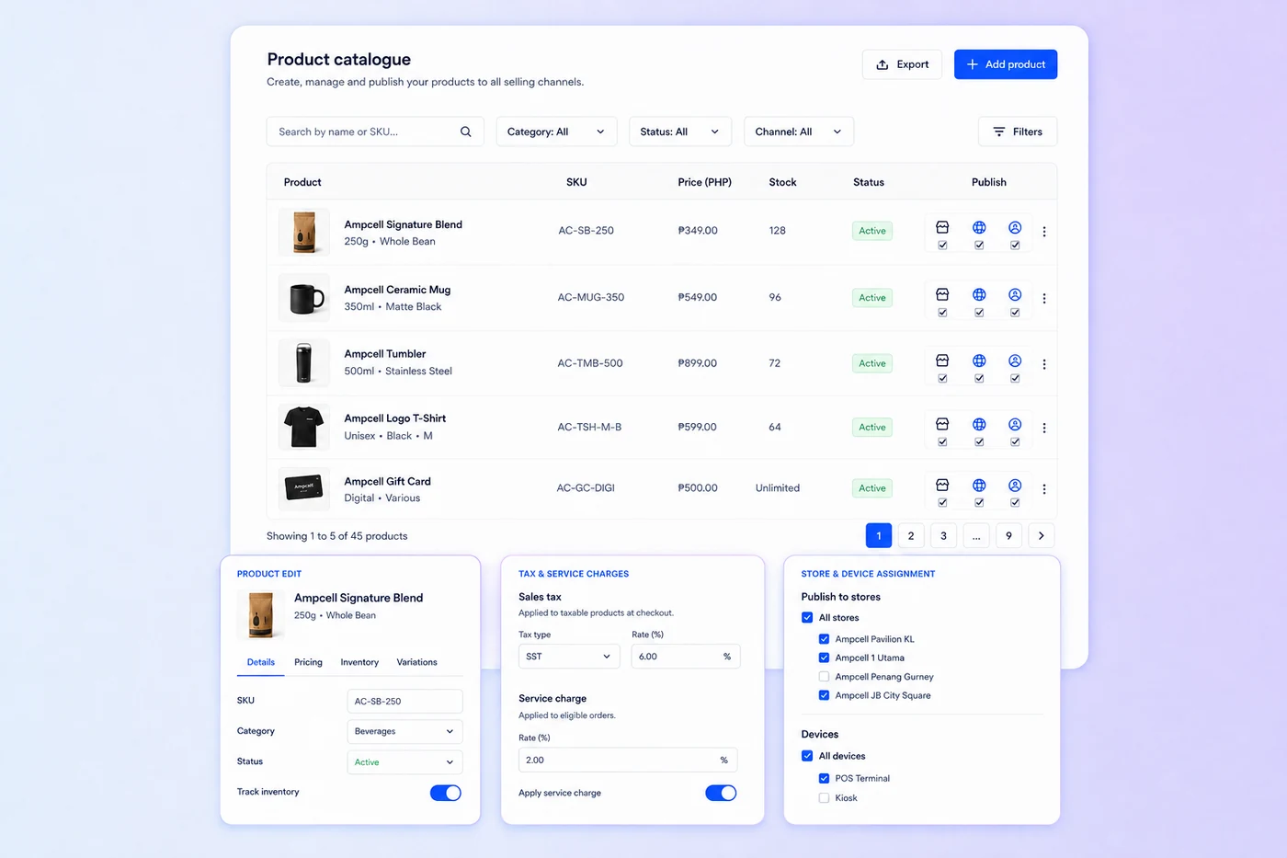The image size is (1287, 858).
Task: Switch to the Details tab
Action: 261,662
